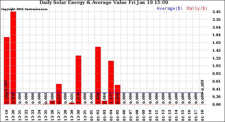
Task: Click the 0.504 value label
Action: click(x=117, y=98)
